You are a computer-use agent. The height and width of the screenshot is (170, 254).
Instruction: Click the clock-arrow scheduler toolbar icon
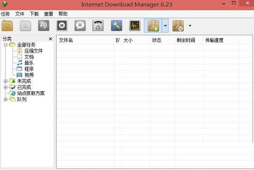[43, 25]
